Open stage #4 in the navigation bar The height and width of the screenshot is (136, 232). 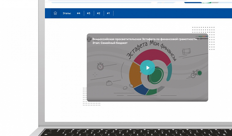point(78,13)
